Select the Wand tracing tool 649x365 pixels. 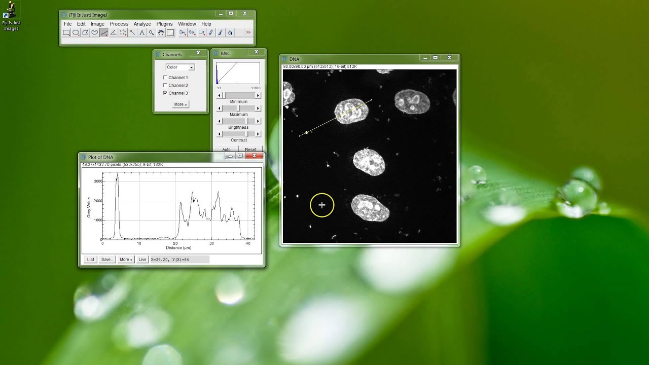[132, 32]
